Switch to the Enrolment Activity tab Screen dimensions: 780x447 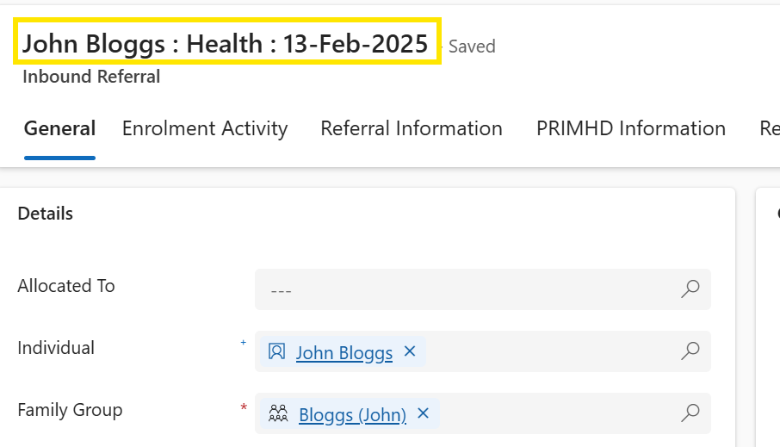tap(205, 128)
